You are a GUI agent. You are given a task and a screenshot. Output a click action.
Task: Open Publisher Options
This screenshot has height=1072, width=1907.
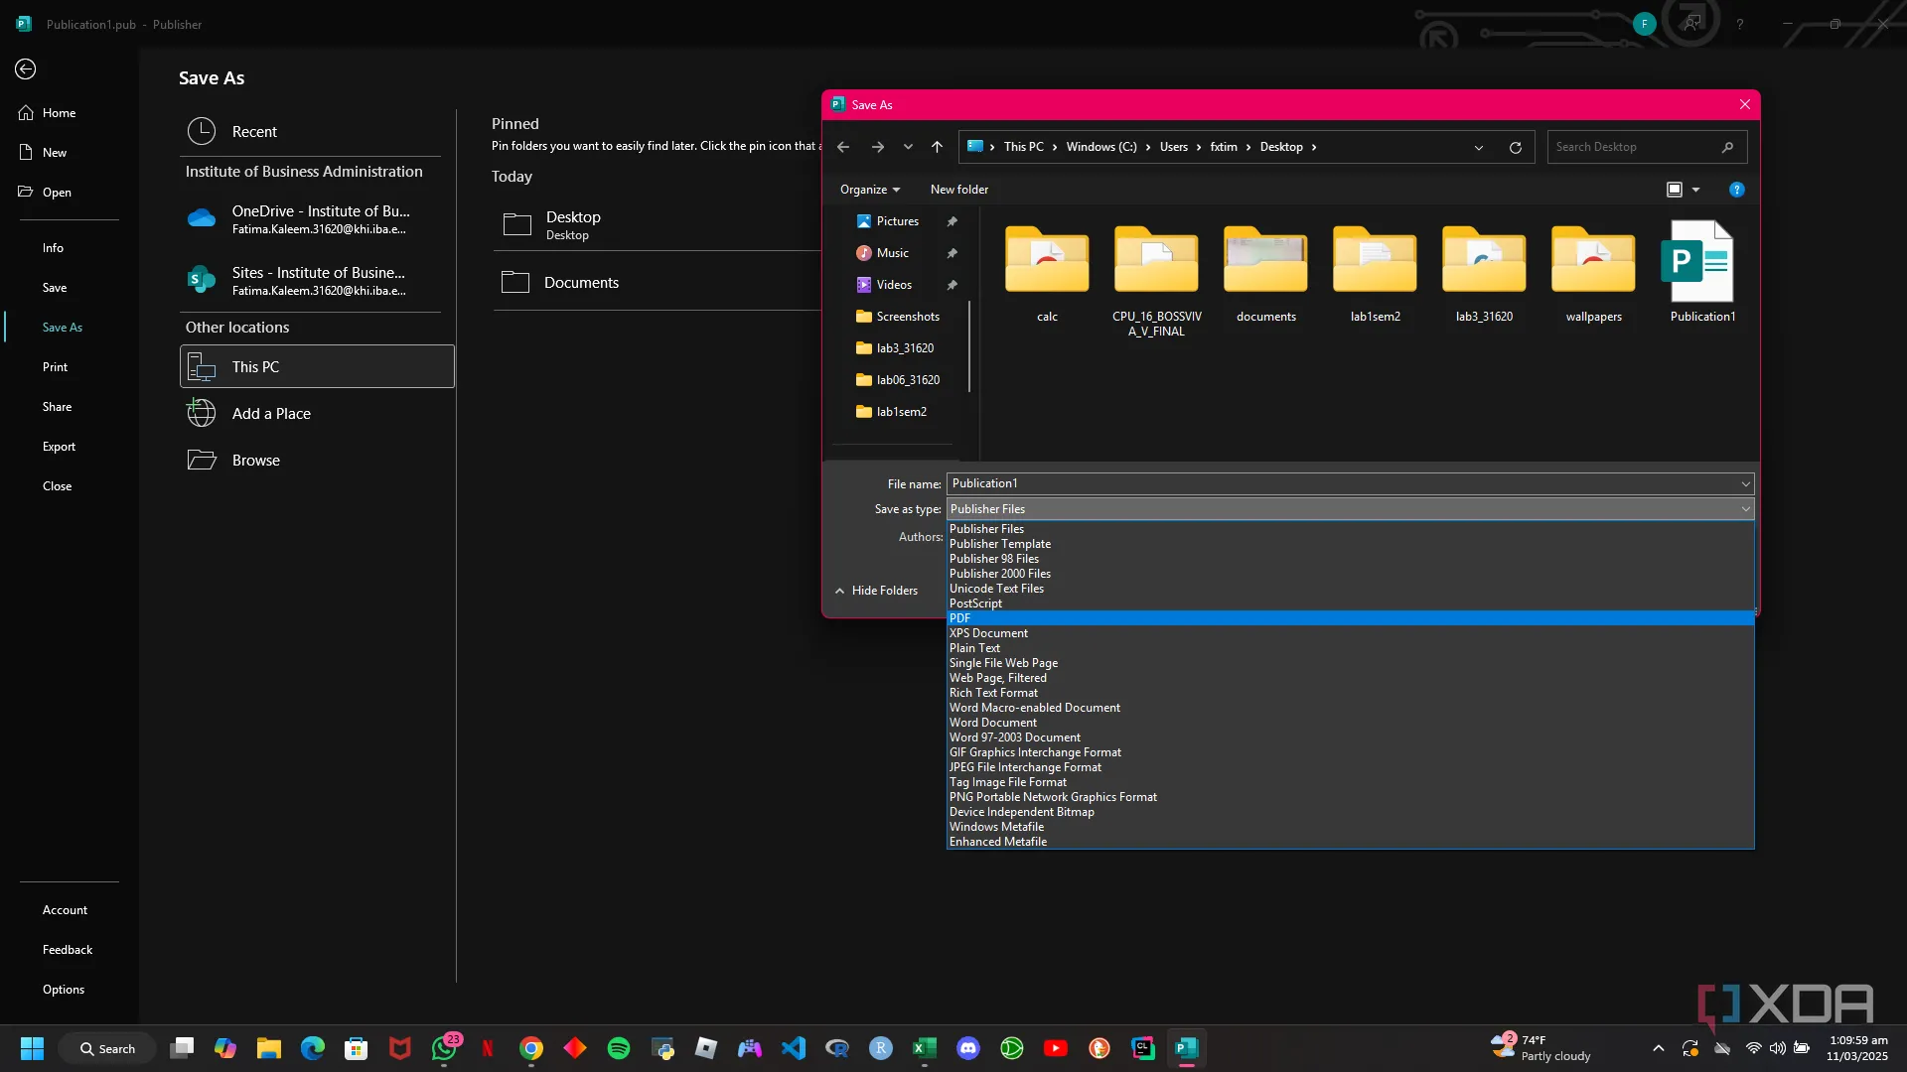tap(64, 989)
